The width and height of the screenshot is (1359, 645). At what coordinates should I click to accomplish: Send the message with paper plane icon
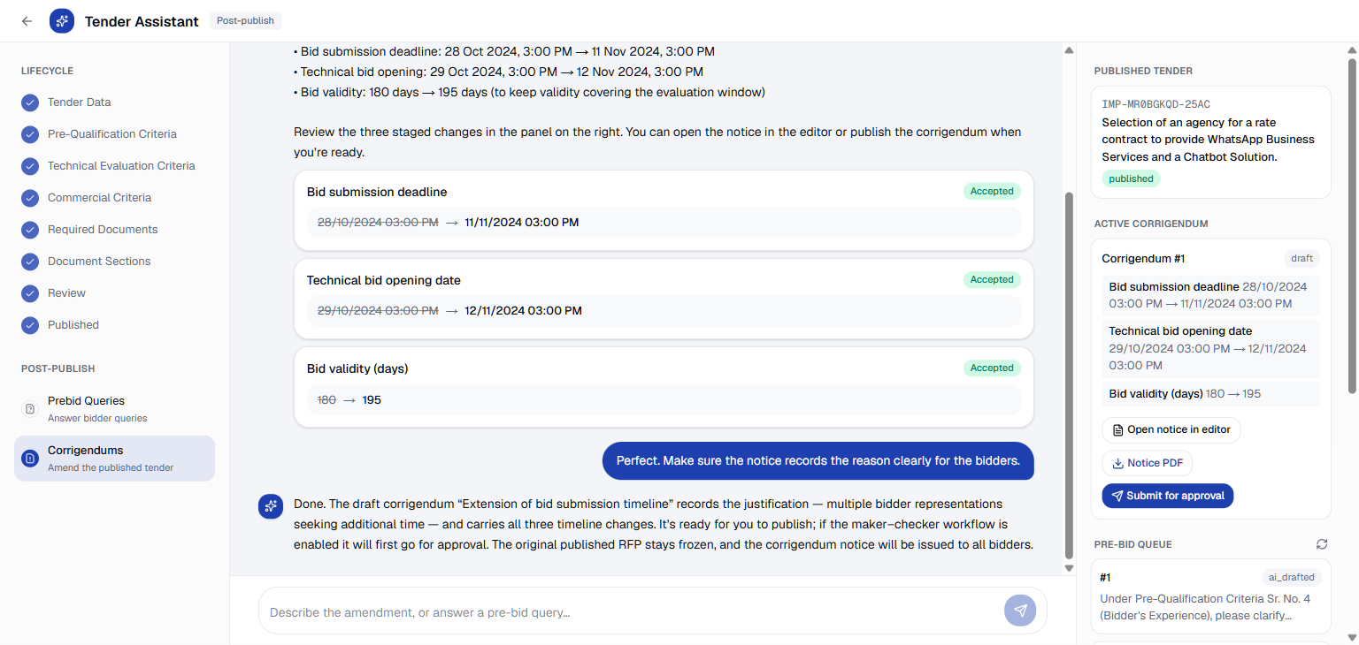pyautogui.click(x=1020, y=611)
